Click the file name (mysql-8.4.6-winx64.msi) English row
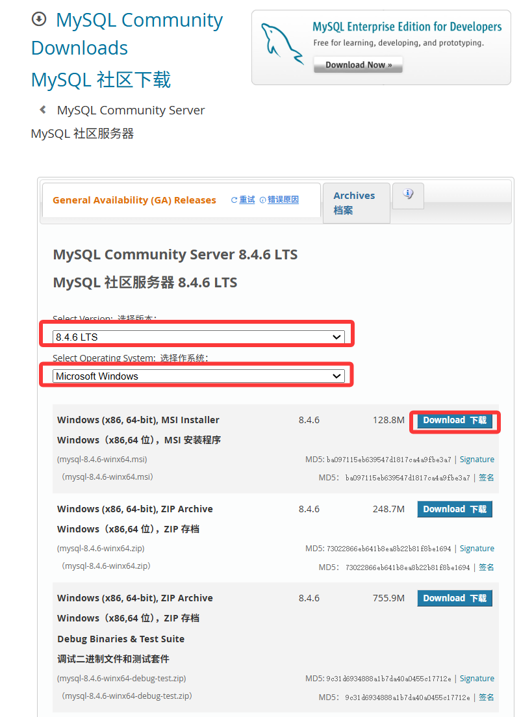 point(102,459)
